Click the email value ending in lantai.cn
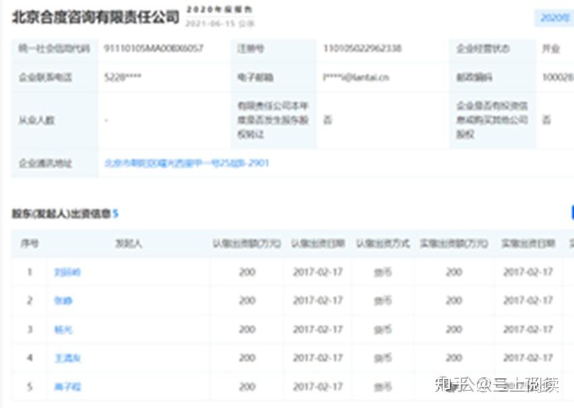Screen dimensions: 574x408 pyautogui.click(x=356, y=77)
